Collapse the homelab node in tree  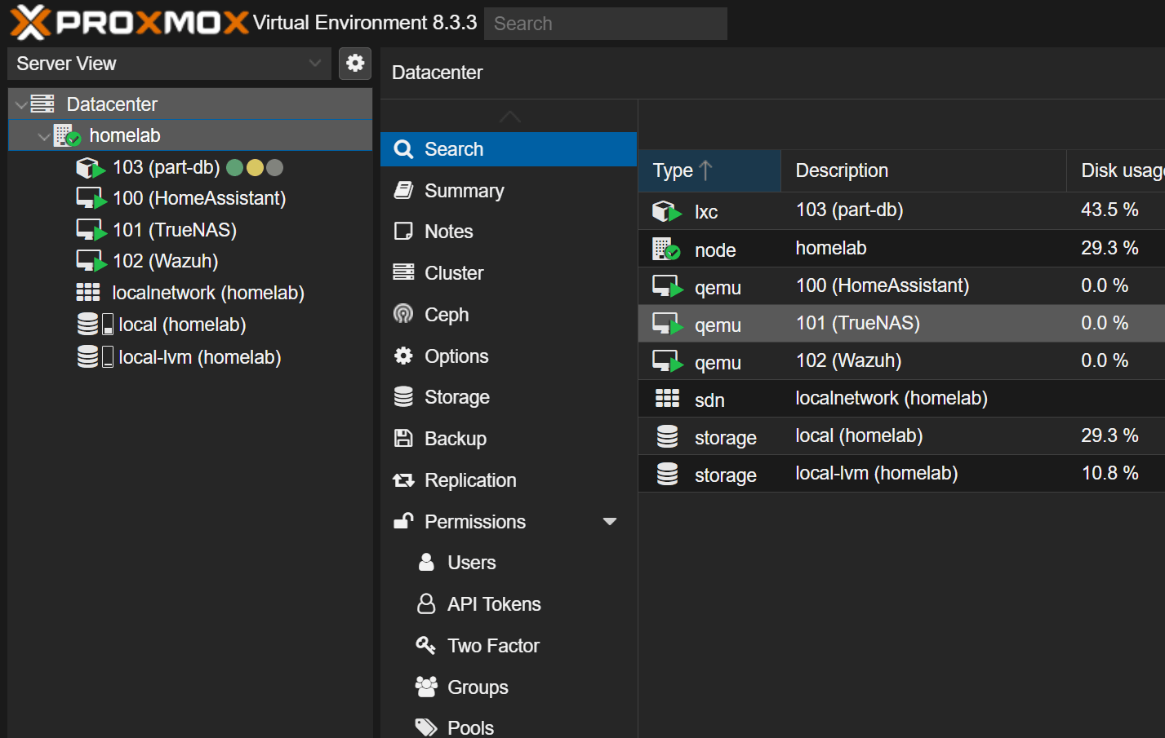(44, 136)
